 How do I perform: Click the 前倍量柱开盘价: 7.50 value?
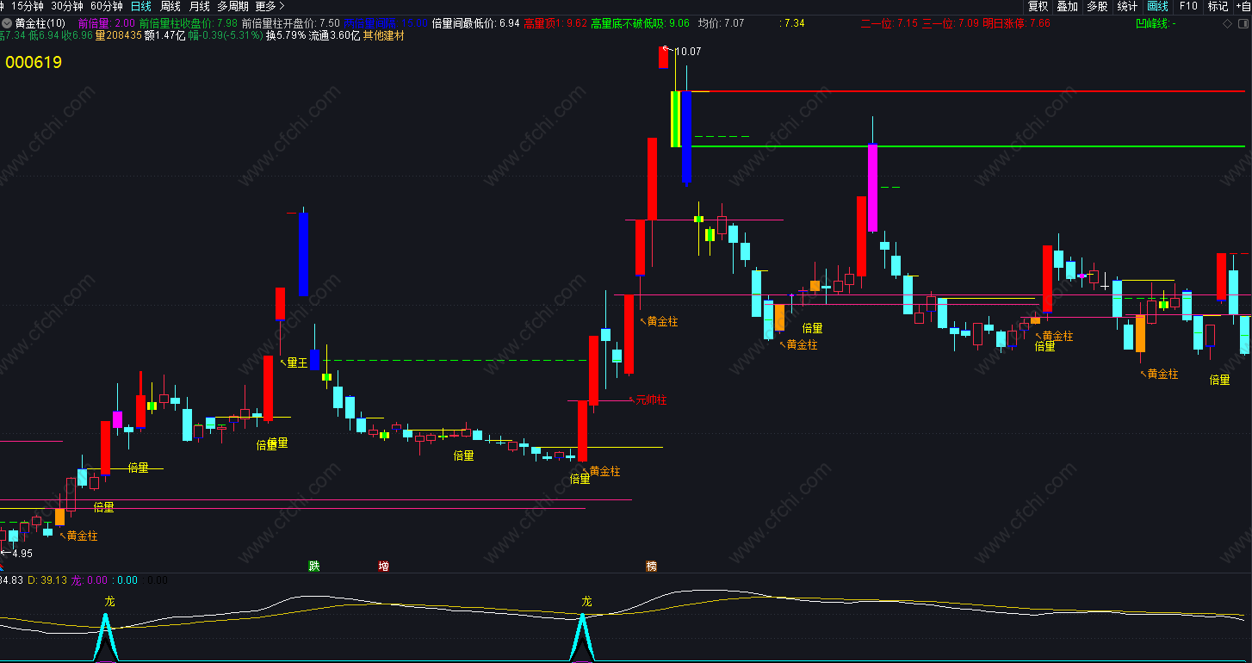tap(291, 23)
